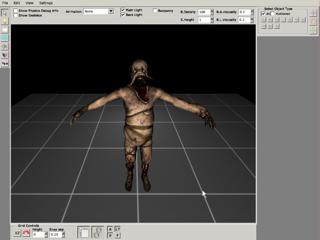This screenshot has height=240, width=320.
Task: Disable the Main Light checkbox
Action: point(123,10)
